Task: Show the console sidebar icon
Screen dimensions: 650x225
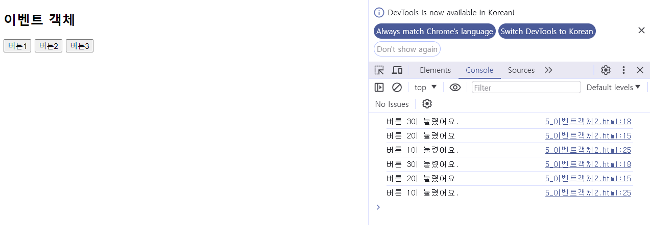Action: tap(379, 88)
